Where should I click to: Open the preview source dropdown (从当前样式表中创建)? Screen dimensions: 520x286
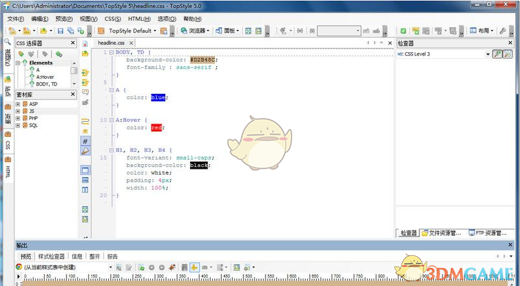pyautogui.click(x=111, y=267)
